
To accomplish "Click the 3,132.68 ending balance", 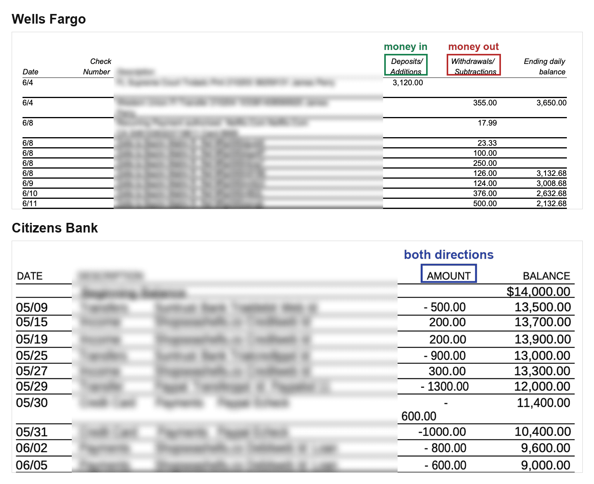I will coord(551,173).
